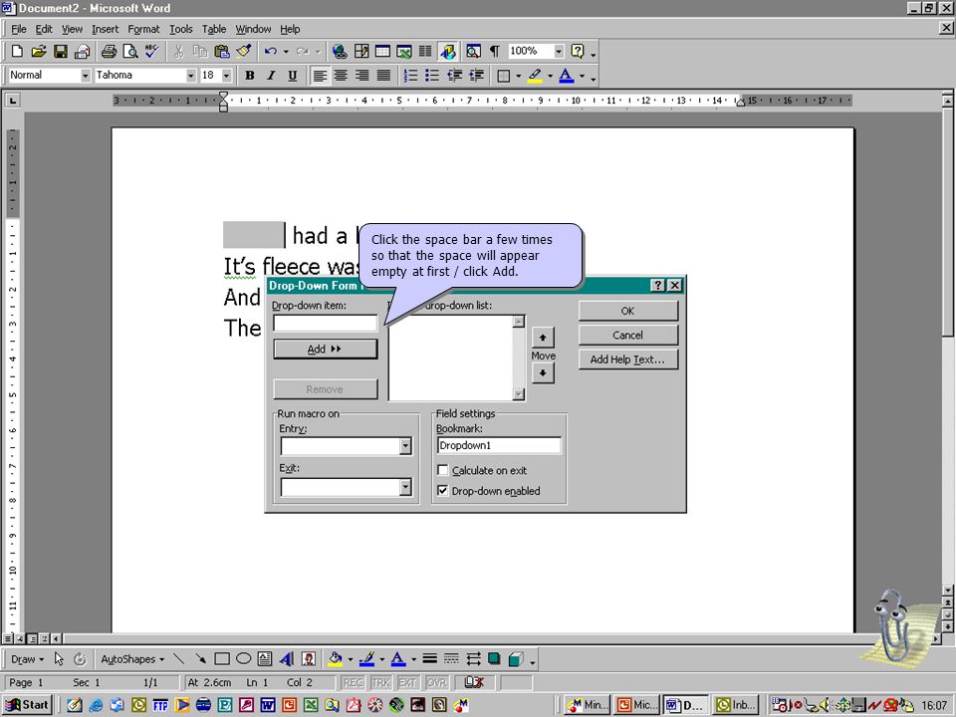Open the Tahoma font dropdown
956x717 pixels.
point(191,75)
